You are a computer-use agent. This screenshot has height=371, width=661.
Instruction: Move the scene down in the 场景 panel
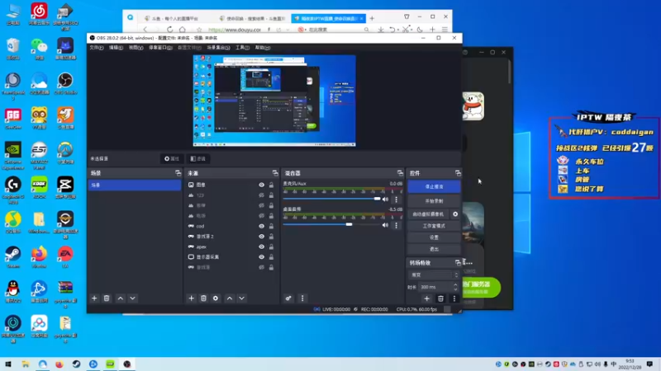pyautogui.click(x=133, y=298)
